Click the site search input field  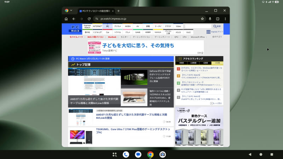pyautogui.click(x=198, y=26)
